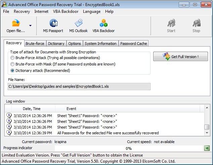Click info icon for Sheet1 log entry

point(9,115)
